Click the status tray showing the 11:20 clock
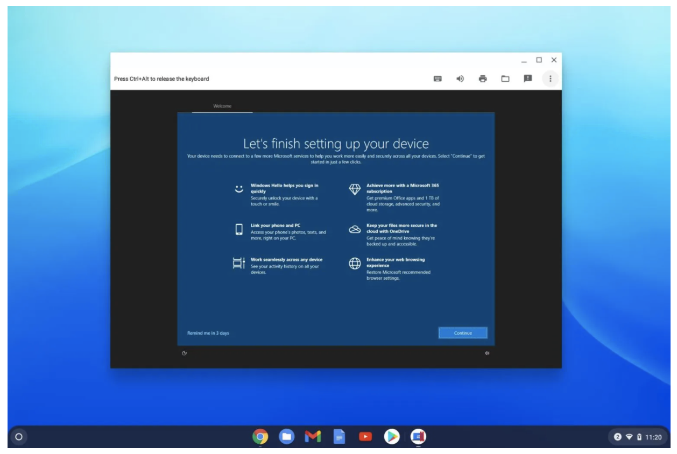The height and width of the screenshot is (454, 677). (x=638, y=436)
